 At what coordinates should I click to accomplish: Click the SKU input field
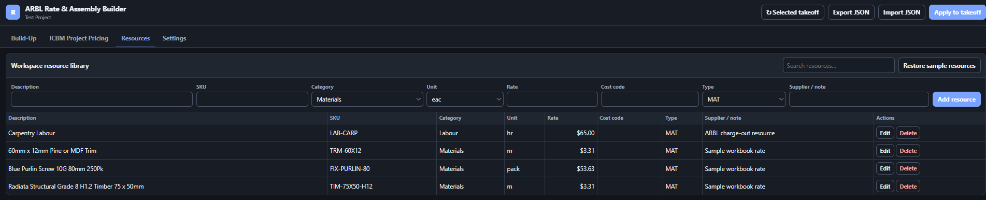252,99
